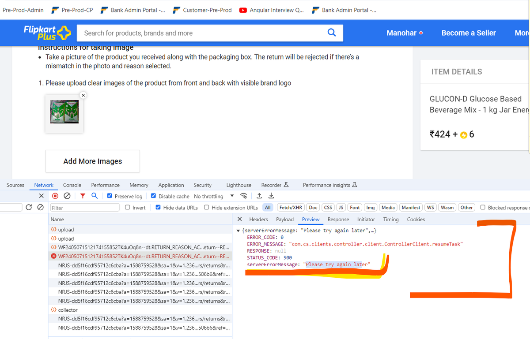Close the left DevTools side panel X
530x339 pixels.
(x=41, y=196)
